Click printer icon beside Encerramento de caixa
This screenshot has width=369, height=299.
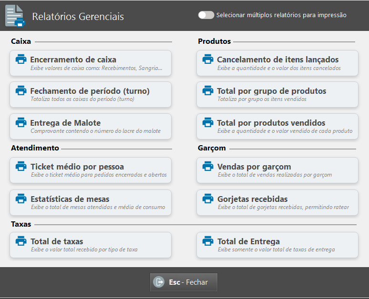tap(21, 60)
